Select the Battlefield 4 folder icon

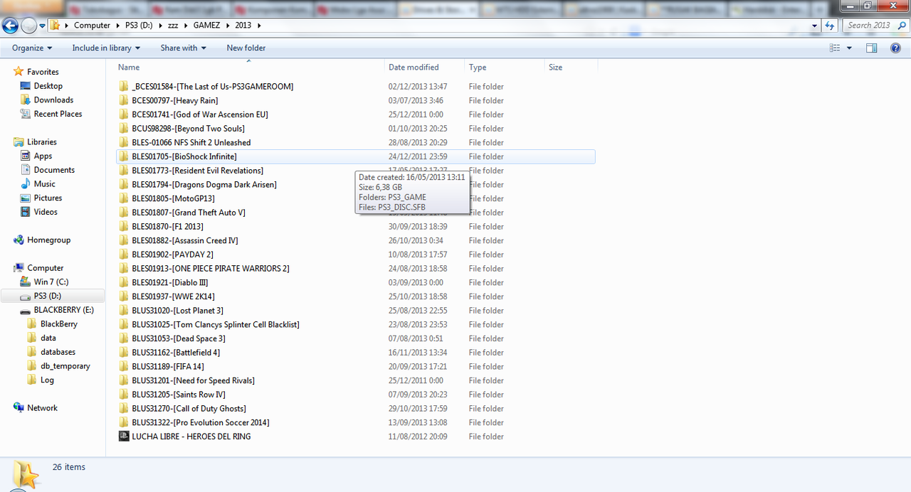[124, 353]
